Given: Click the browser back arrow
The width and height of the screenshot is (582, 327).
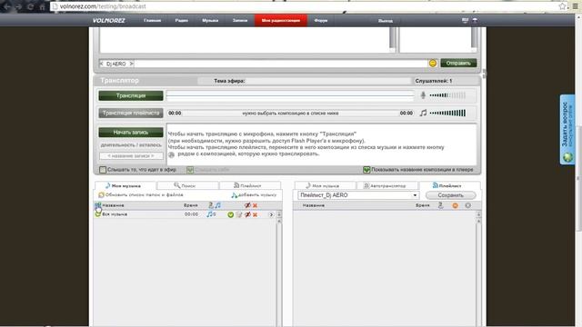Looking at the screenshot, I should pos(7,6).
